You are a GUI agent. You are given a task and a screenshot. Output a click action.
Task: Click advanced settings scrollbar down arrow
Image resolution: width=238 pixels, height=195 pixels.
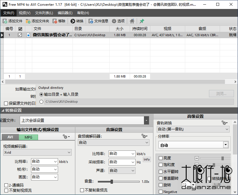[235, 192]
